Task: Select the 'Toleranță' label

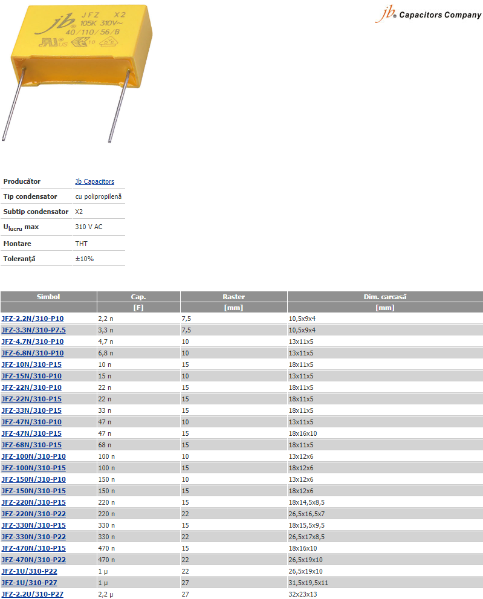Action: coord(19,259)
